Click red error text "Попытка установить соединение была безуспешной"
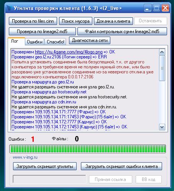The height and width of the screenshot is (191, 174). point(63,62)
